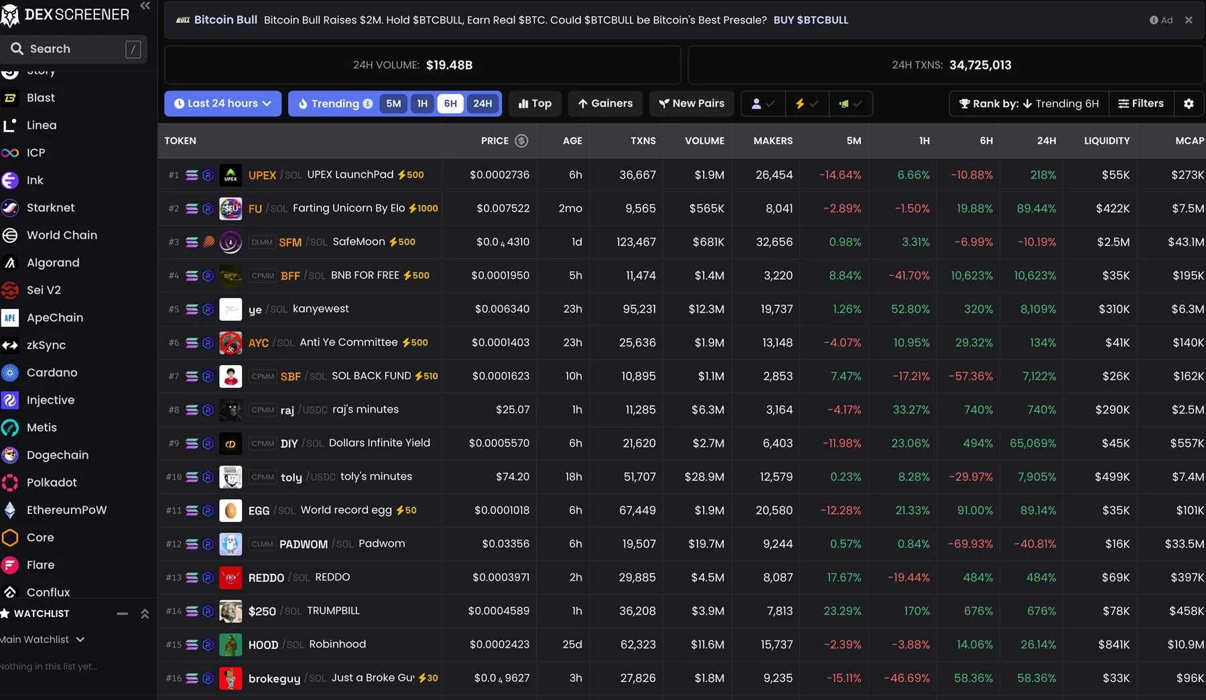Click the Dogechain icon
Viewport: 1206px width, 700px height.
10,455
